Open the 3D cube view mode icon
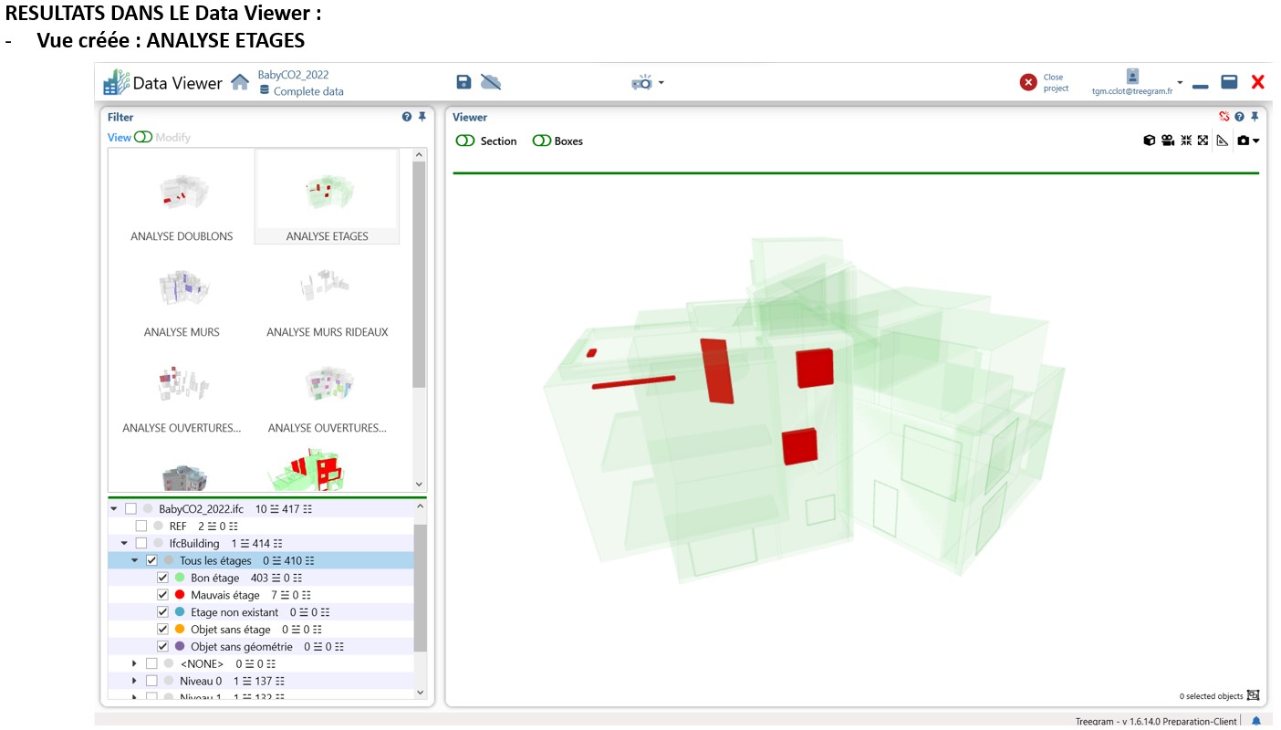Viewport: 1281px width, 730px height. coord(1149,141)
